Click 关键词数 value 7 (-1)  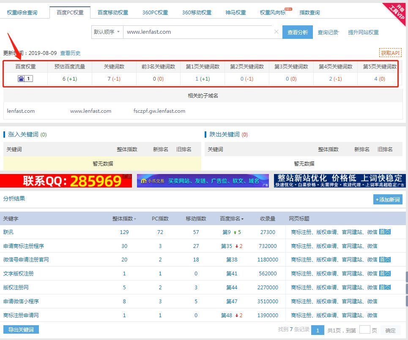coord(114,79)
